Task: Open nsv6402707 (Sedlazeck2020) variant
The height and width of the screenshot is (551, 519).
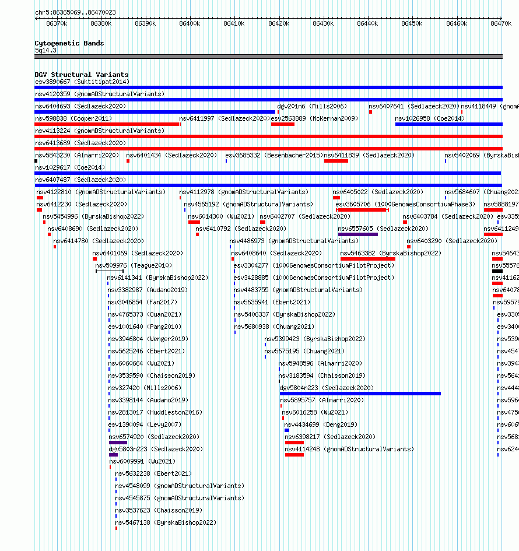Action: coord(305,216)
